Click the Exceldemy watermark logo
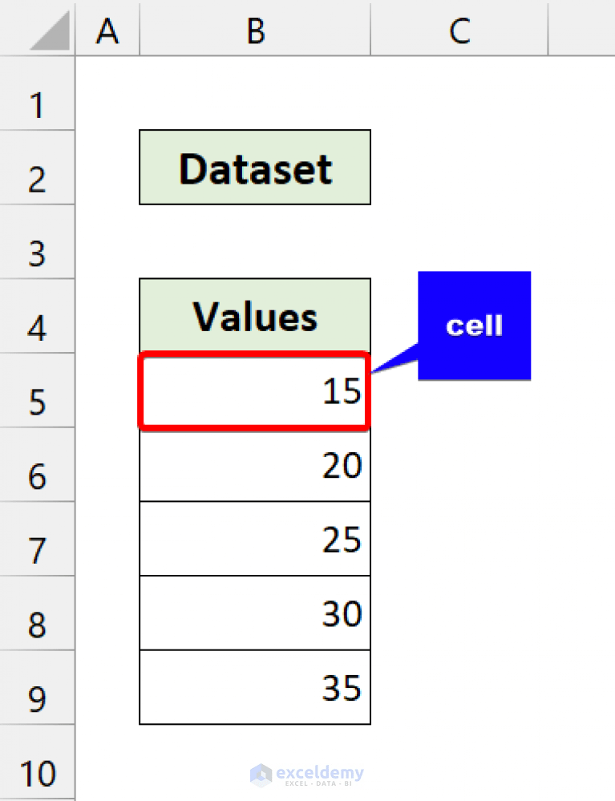This screenshot has width=615, height=801. tap(307, 774)
